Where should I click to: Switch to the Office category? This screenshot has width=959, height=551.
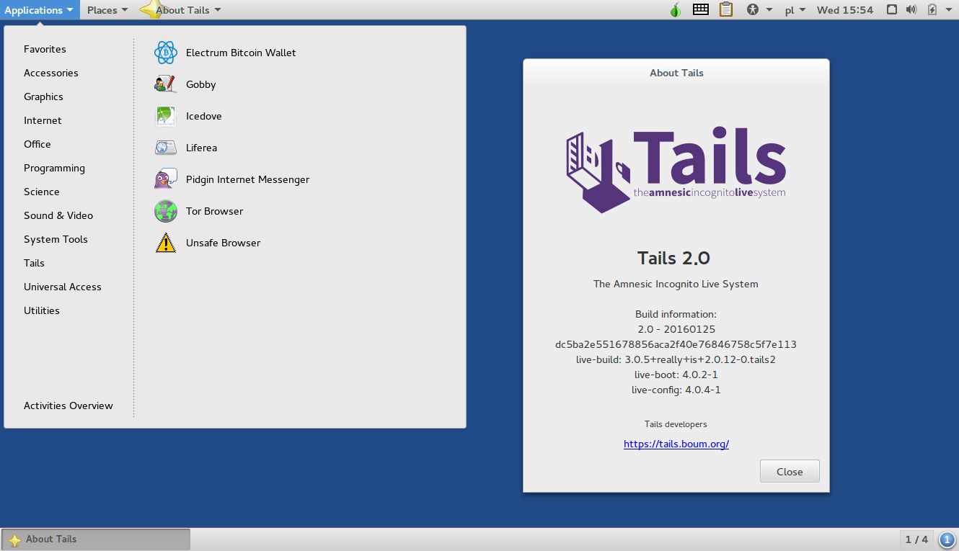(37, 144)
